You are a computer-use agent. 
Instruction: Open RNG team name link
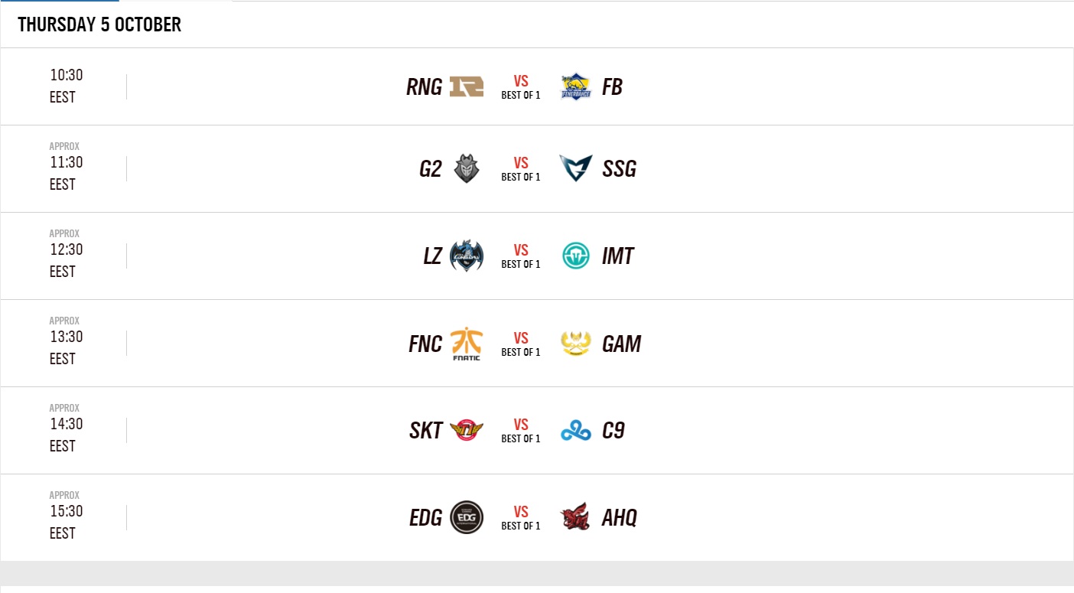424,87
